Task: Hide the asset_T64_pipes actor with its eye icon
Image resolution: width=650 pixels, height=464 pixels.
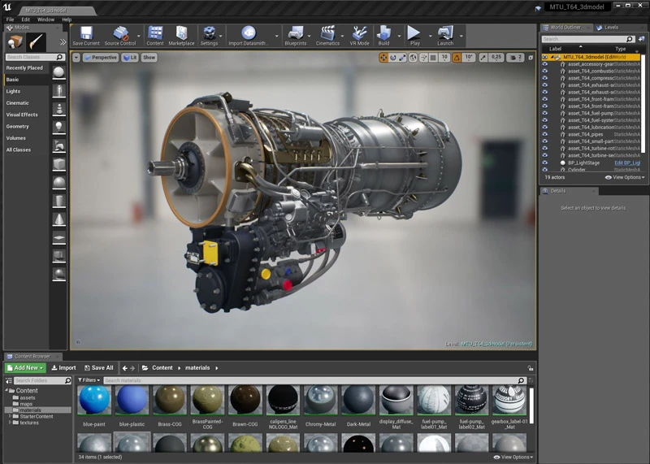Action: pyautogui.click(x=545, y=135)
